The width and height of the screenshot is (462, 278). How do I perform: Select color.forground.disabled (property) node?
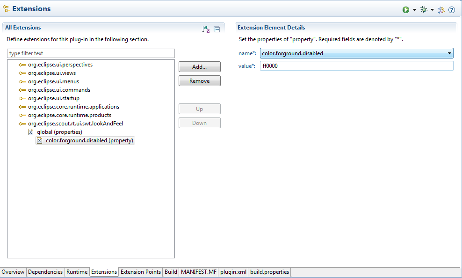[x=90, y=140]
